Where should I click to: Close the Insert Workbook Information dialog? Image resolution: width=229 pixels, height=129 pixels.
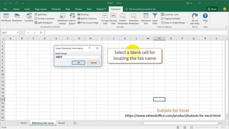click(97, 48)
